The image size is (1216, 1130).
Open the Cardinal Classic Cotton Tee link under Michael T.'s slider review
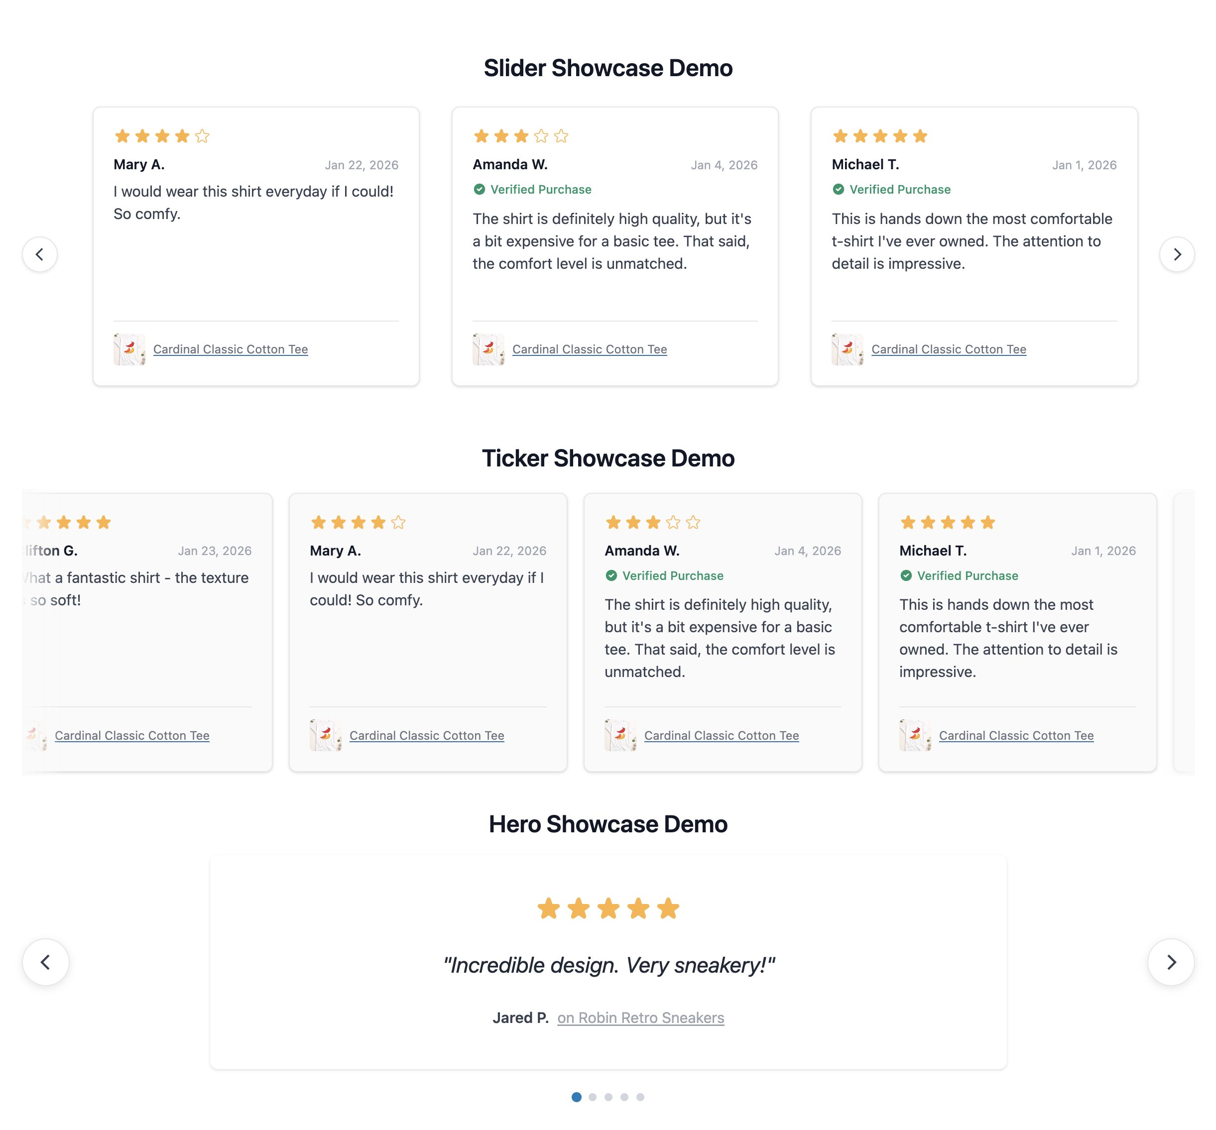coord(948,349)
